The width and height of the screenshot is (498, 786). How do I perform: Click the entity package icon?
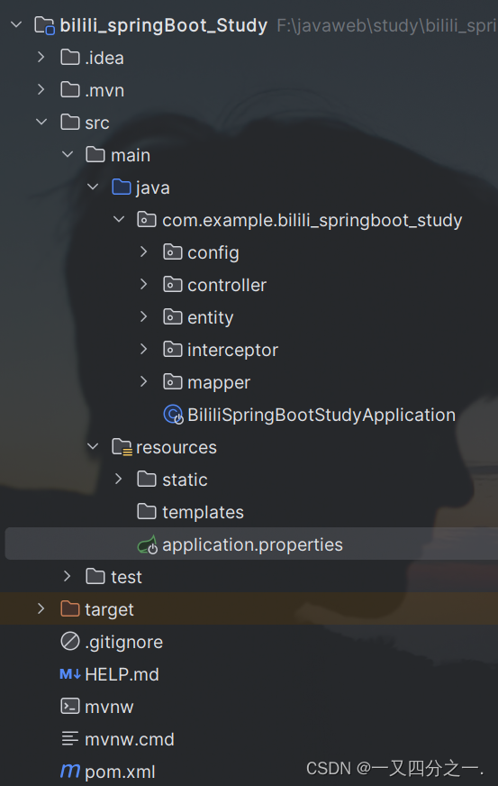(172, 316)
